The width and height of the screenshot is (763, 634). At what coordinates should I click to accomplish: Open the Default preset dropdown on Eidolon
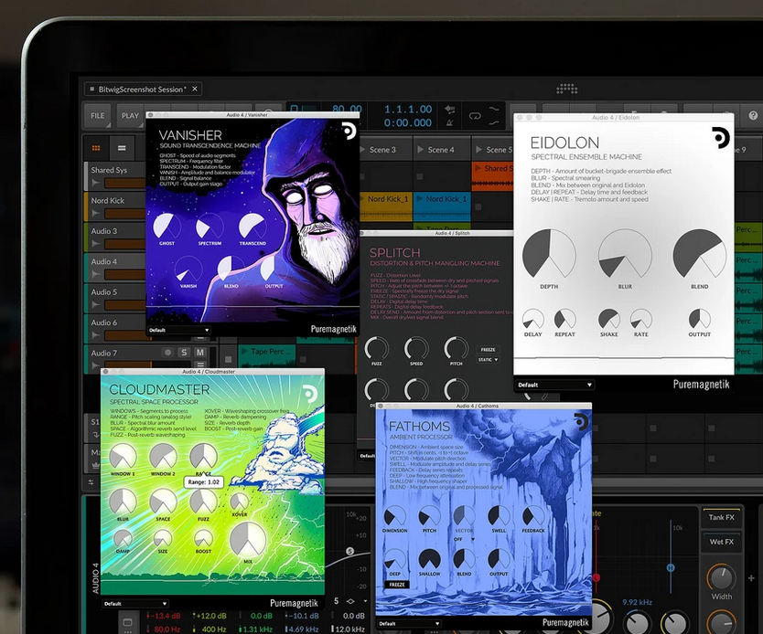click(556, 385)
